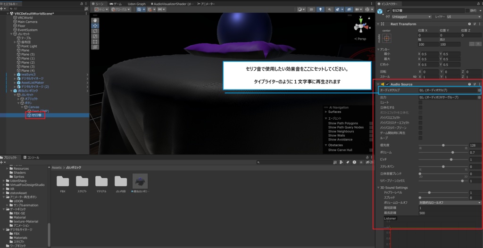Select the Move tool in scene toolbar
Image resolution: width=483 pixels, height=248 pixels.
point(95,26)
